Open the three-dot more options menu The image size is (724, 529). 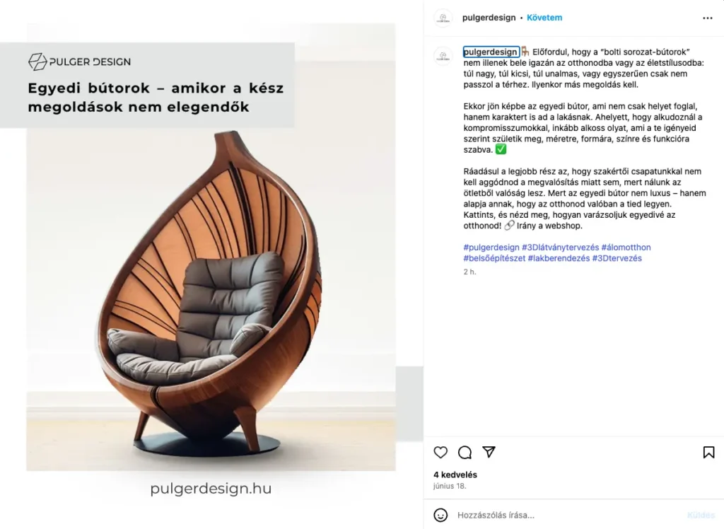click(707, 18)
